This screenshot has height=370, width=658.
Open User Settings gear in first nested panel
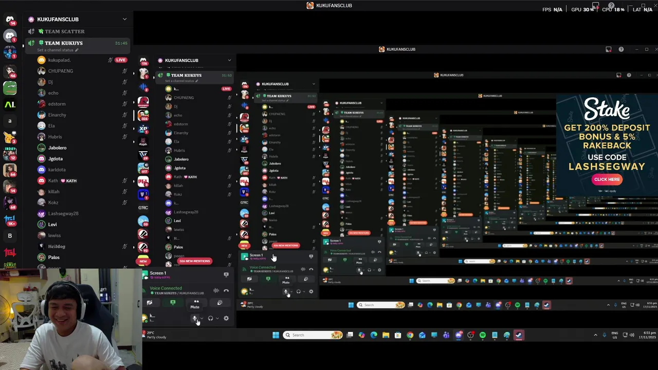click(226, 318)
